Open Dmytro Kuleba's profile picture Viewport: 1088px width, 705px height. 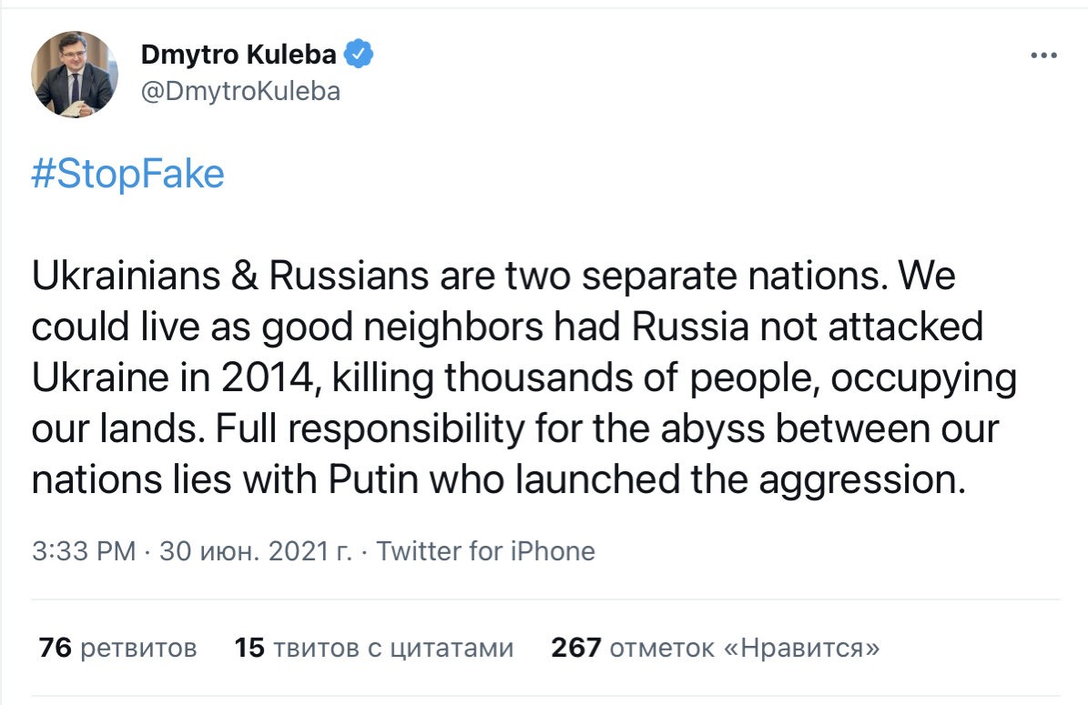pos(75,75)
